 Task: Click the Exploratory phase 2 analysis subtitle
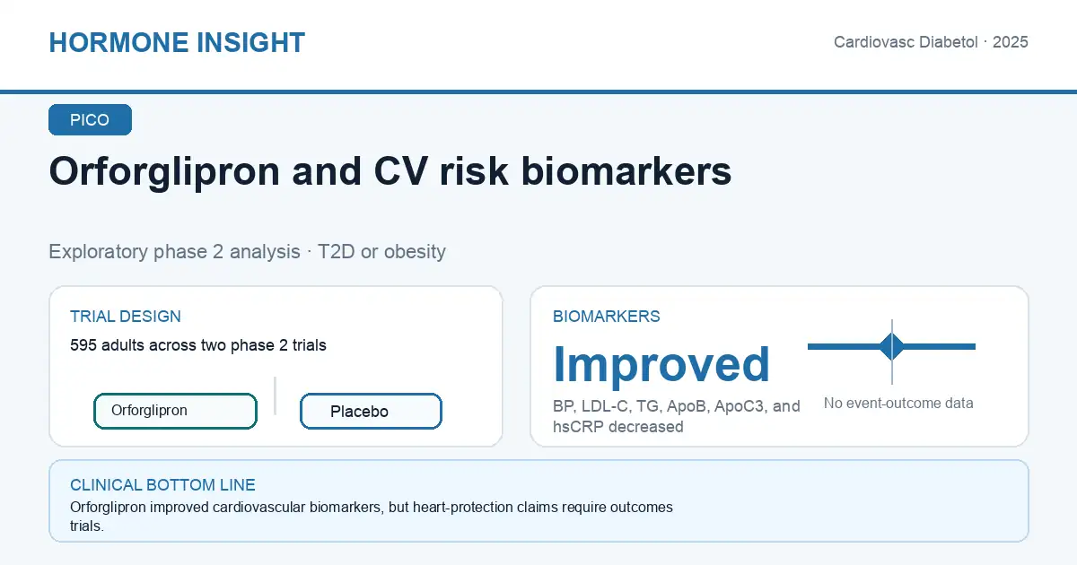point(247,251)
